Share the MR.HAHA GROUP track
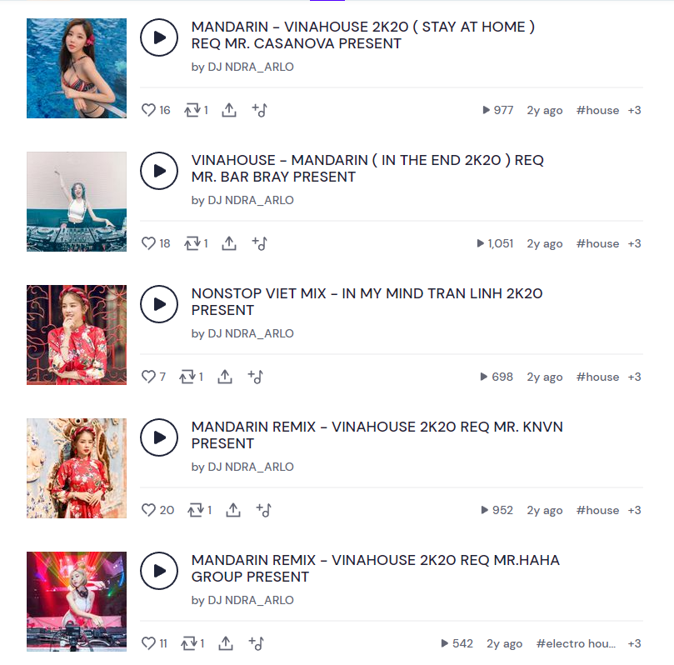 (x=226, y=643)
